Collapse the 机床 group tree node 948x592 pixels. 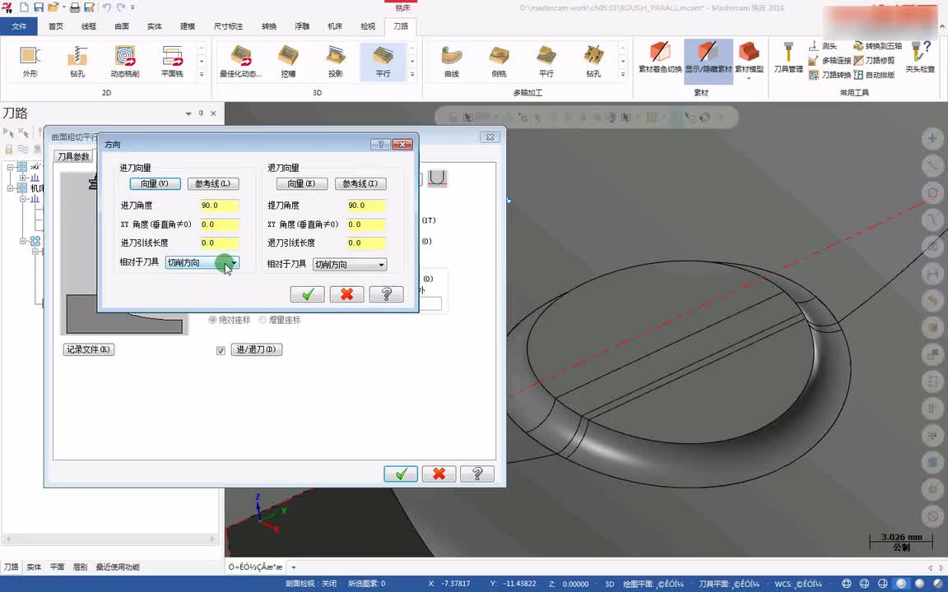pyautogui.click(x=10, y=187)
